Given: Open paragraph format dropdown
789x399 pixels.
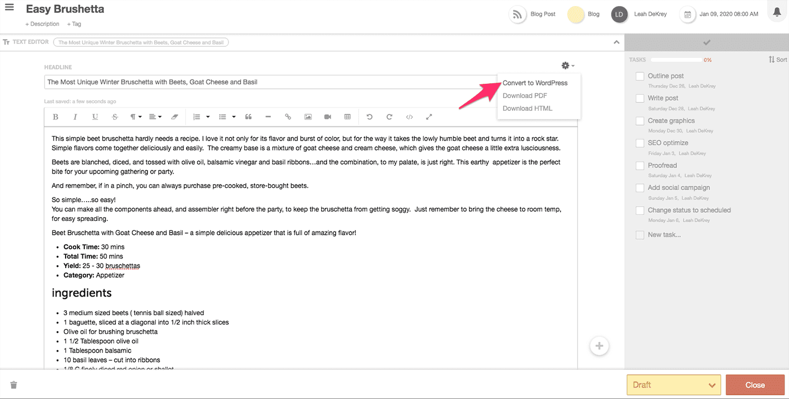Looking at the screenshot, I should (x=136, y=117).
